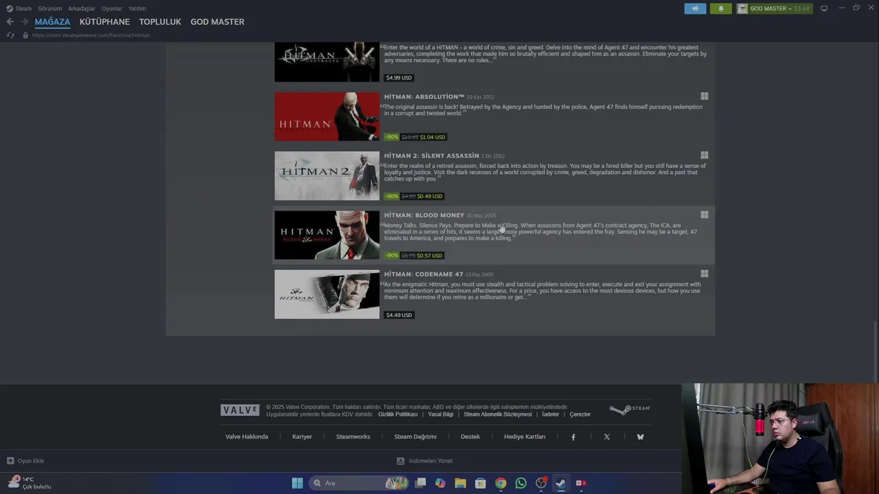The width and height of the screenshot is (879, 494).
Task: Go forward with the right arrow
Action: pyautogui.click(x=24, y=22)
